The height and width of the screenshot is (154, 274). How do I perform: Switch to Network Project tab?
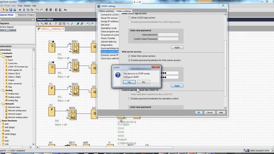point(26,15)
